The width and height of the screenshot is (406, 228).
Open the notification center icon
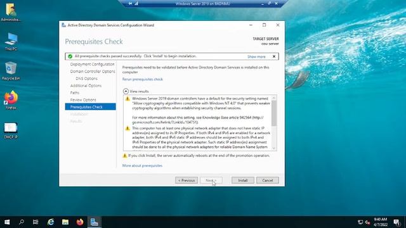click(396, 222)
